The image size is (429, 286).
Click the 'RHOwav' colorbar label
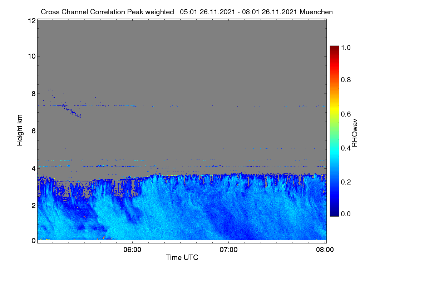pyautogui.click(x=355, y=133)
